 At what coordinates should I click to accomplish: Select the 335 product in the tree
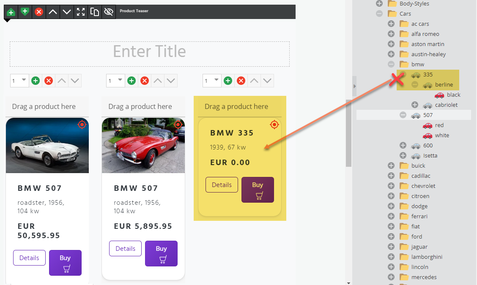pyautogui.click(x=428, y=74)
